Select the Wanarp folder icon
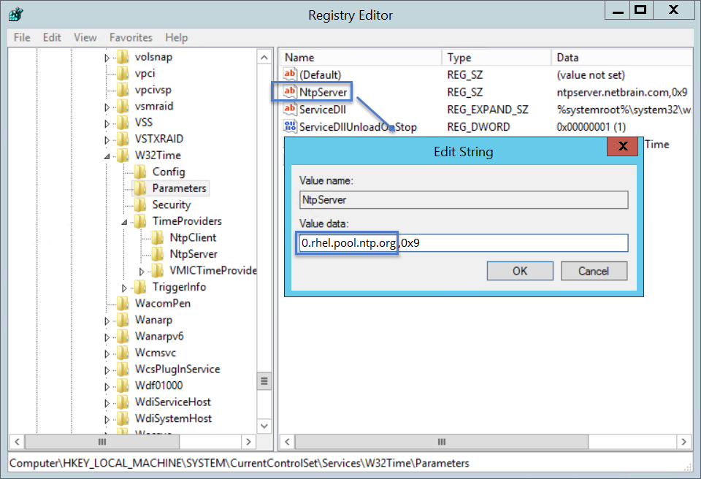The height and width of the screenshot is (479, 701). click(123, 321)
